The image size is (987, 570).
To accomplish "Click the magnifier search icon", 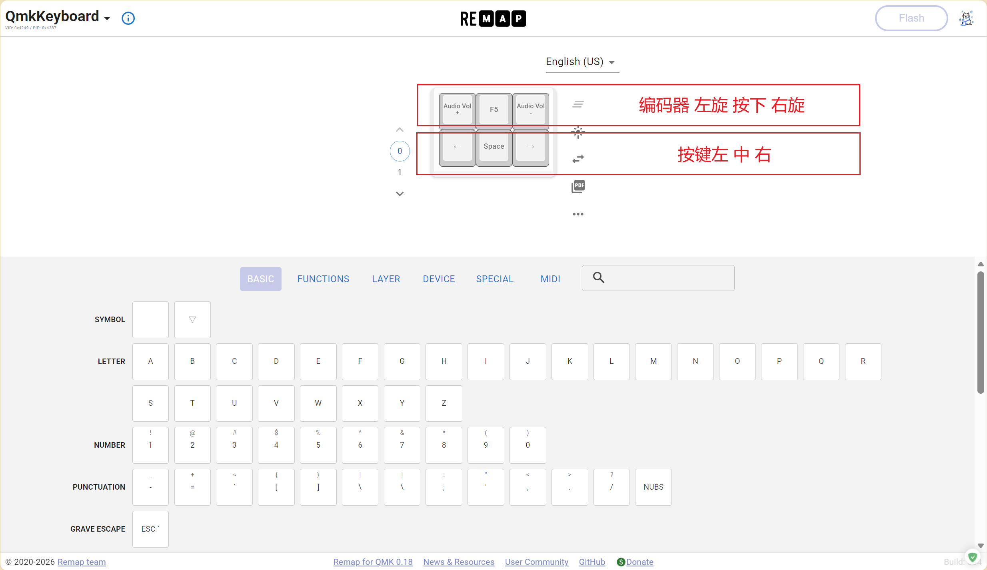I will point(599,277).
